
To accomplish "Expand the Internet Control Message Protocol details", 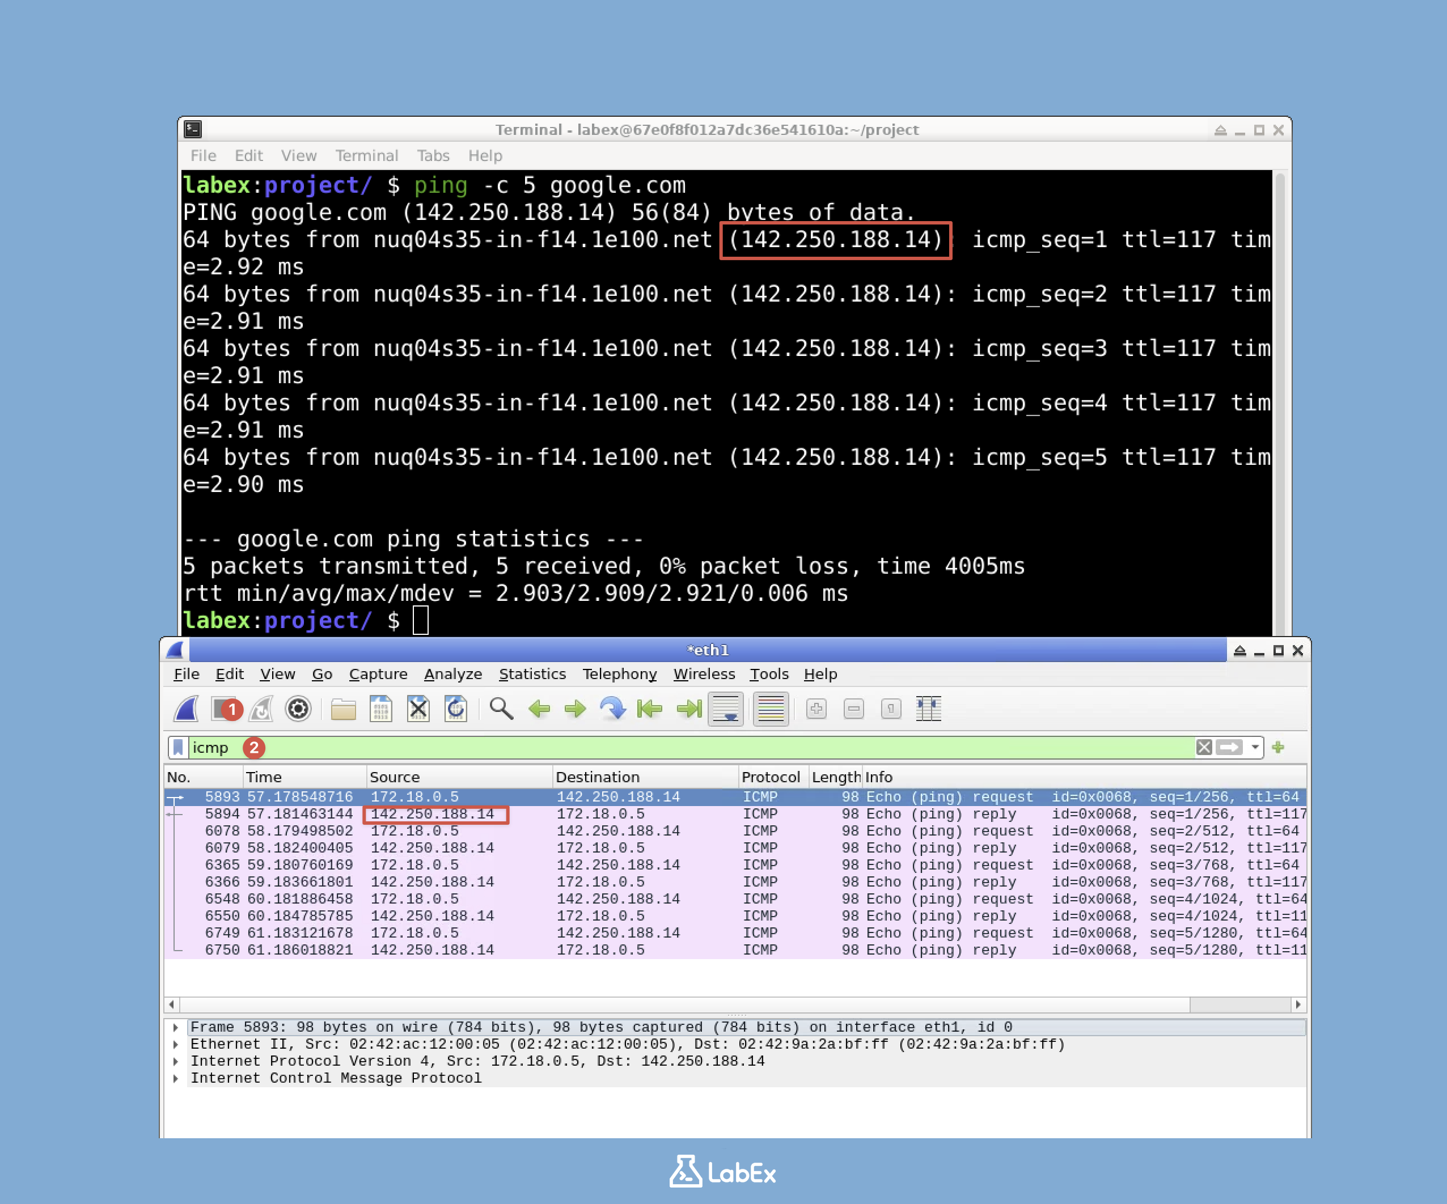I will [176, 1078].
